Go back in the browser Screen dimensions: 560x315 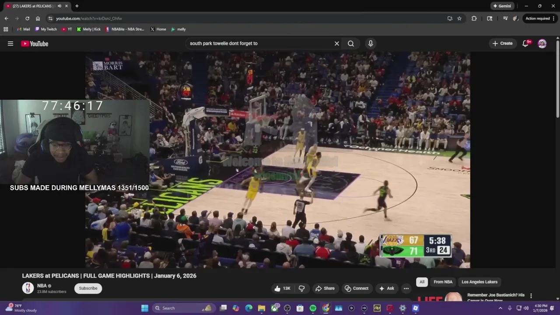tap(6, 18)
